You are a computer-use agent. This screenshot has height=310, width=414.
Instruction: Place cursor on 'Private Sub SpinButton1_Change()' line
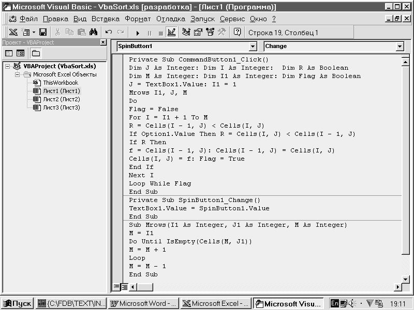coord(195,200)
